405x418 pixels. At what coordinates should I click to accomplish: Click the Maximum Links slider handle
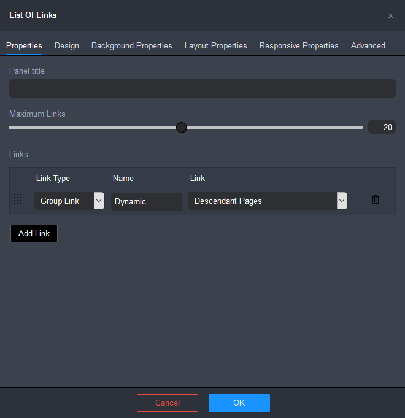click(181, 128)
